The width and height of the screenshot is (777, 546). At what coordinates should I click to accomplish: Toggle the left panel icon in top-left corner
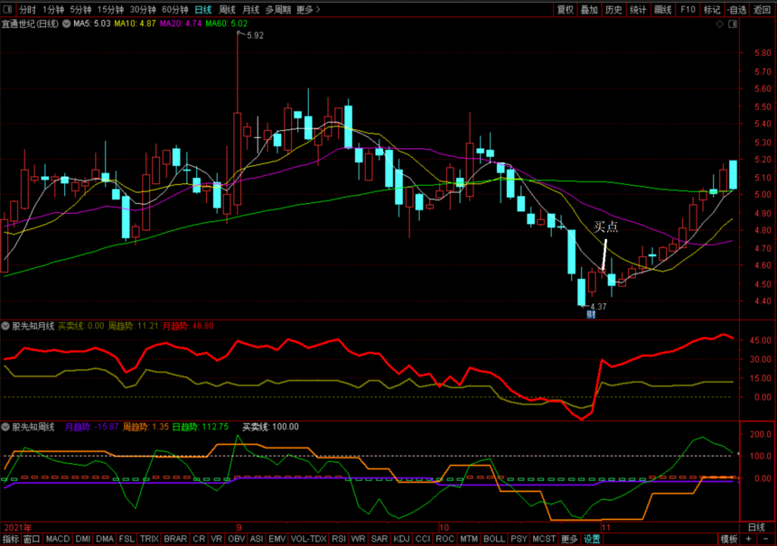pyautogui.click(x=7, y=9)
